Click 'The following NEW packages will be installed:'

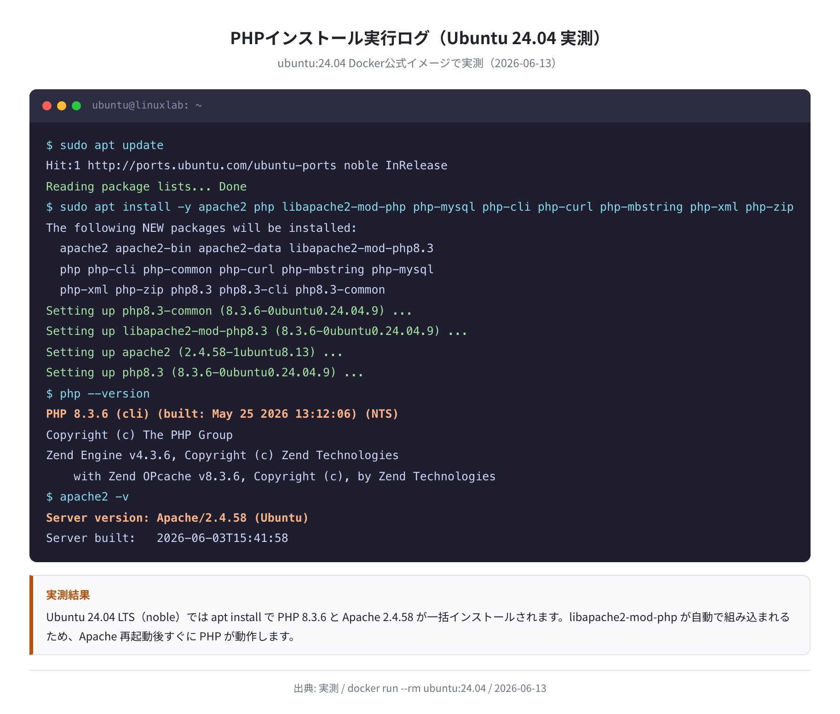201,228
